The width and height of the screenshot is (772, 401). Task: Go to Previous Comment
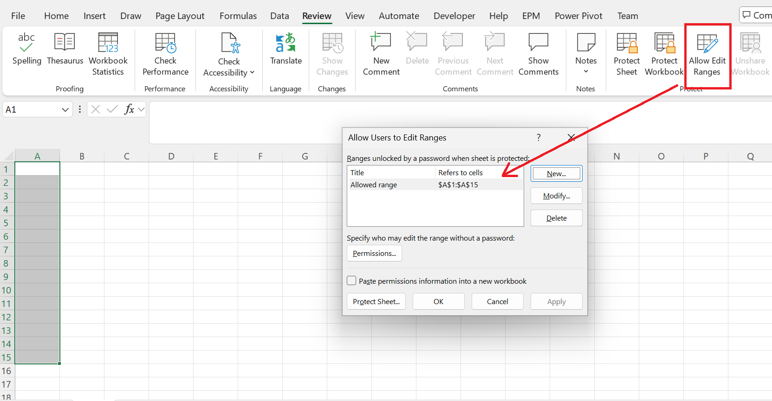click(x=453, y=54)
